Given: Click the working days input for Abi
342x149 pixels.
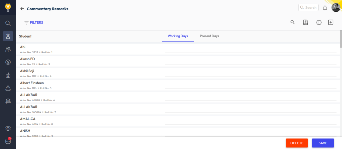Looking at the screenshot, I should click(251, 50).
